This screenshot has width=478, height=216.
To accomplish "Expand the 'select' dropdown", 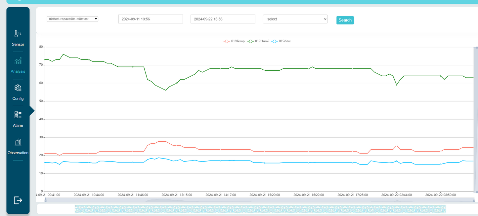I will (x=295, y=19).
